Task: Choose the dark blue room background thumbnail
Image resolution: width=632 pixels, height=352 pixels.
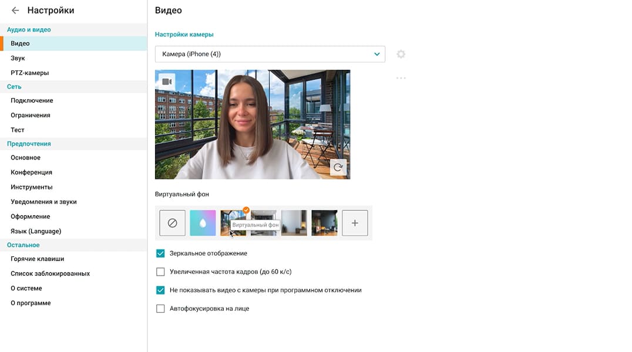Action: (324, 223)
